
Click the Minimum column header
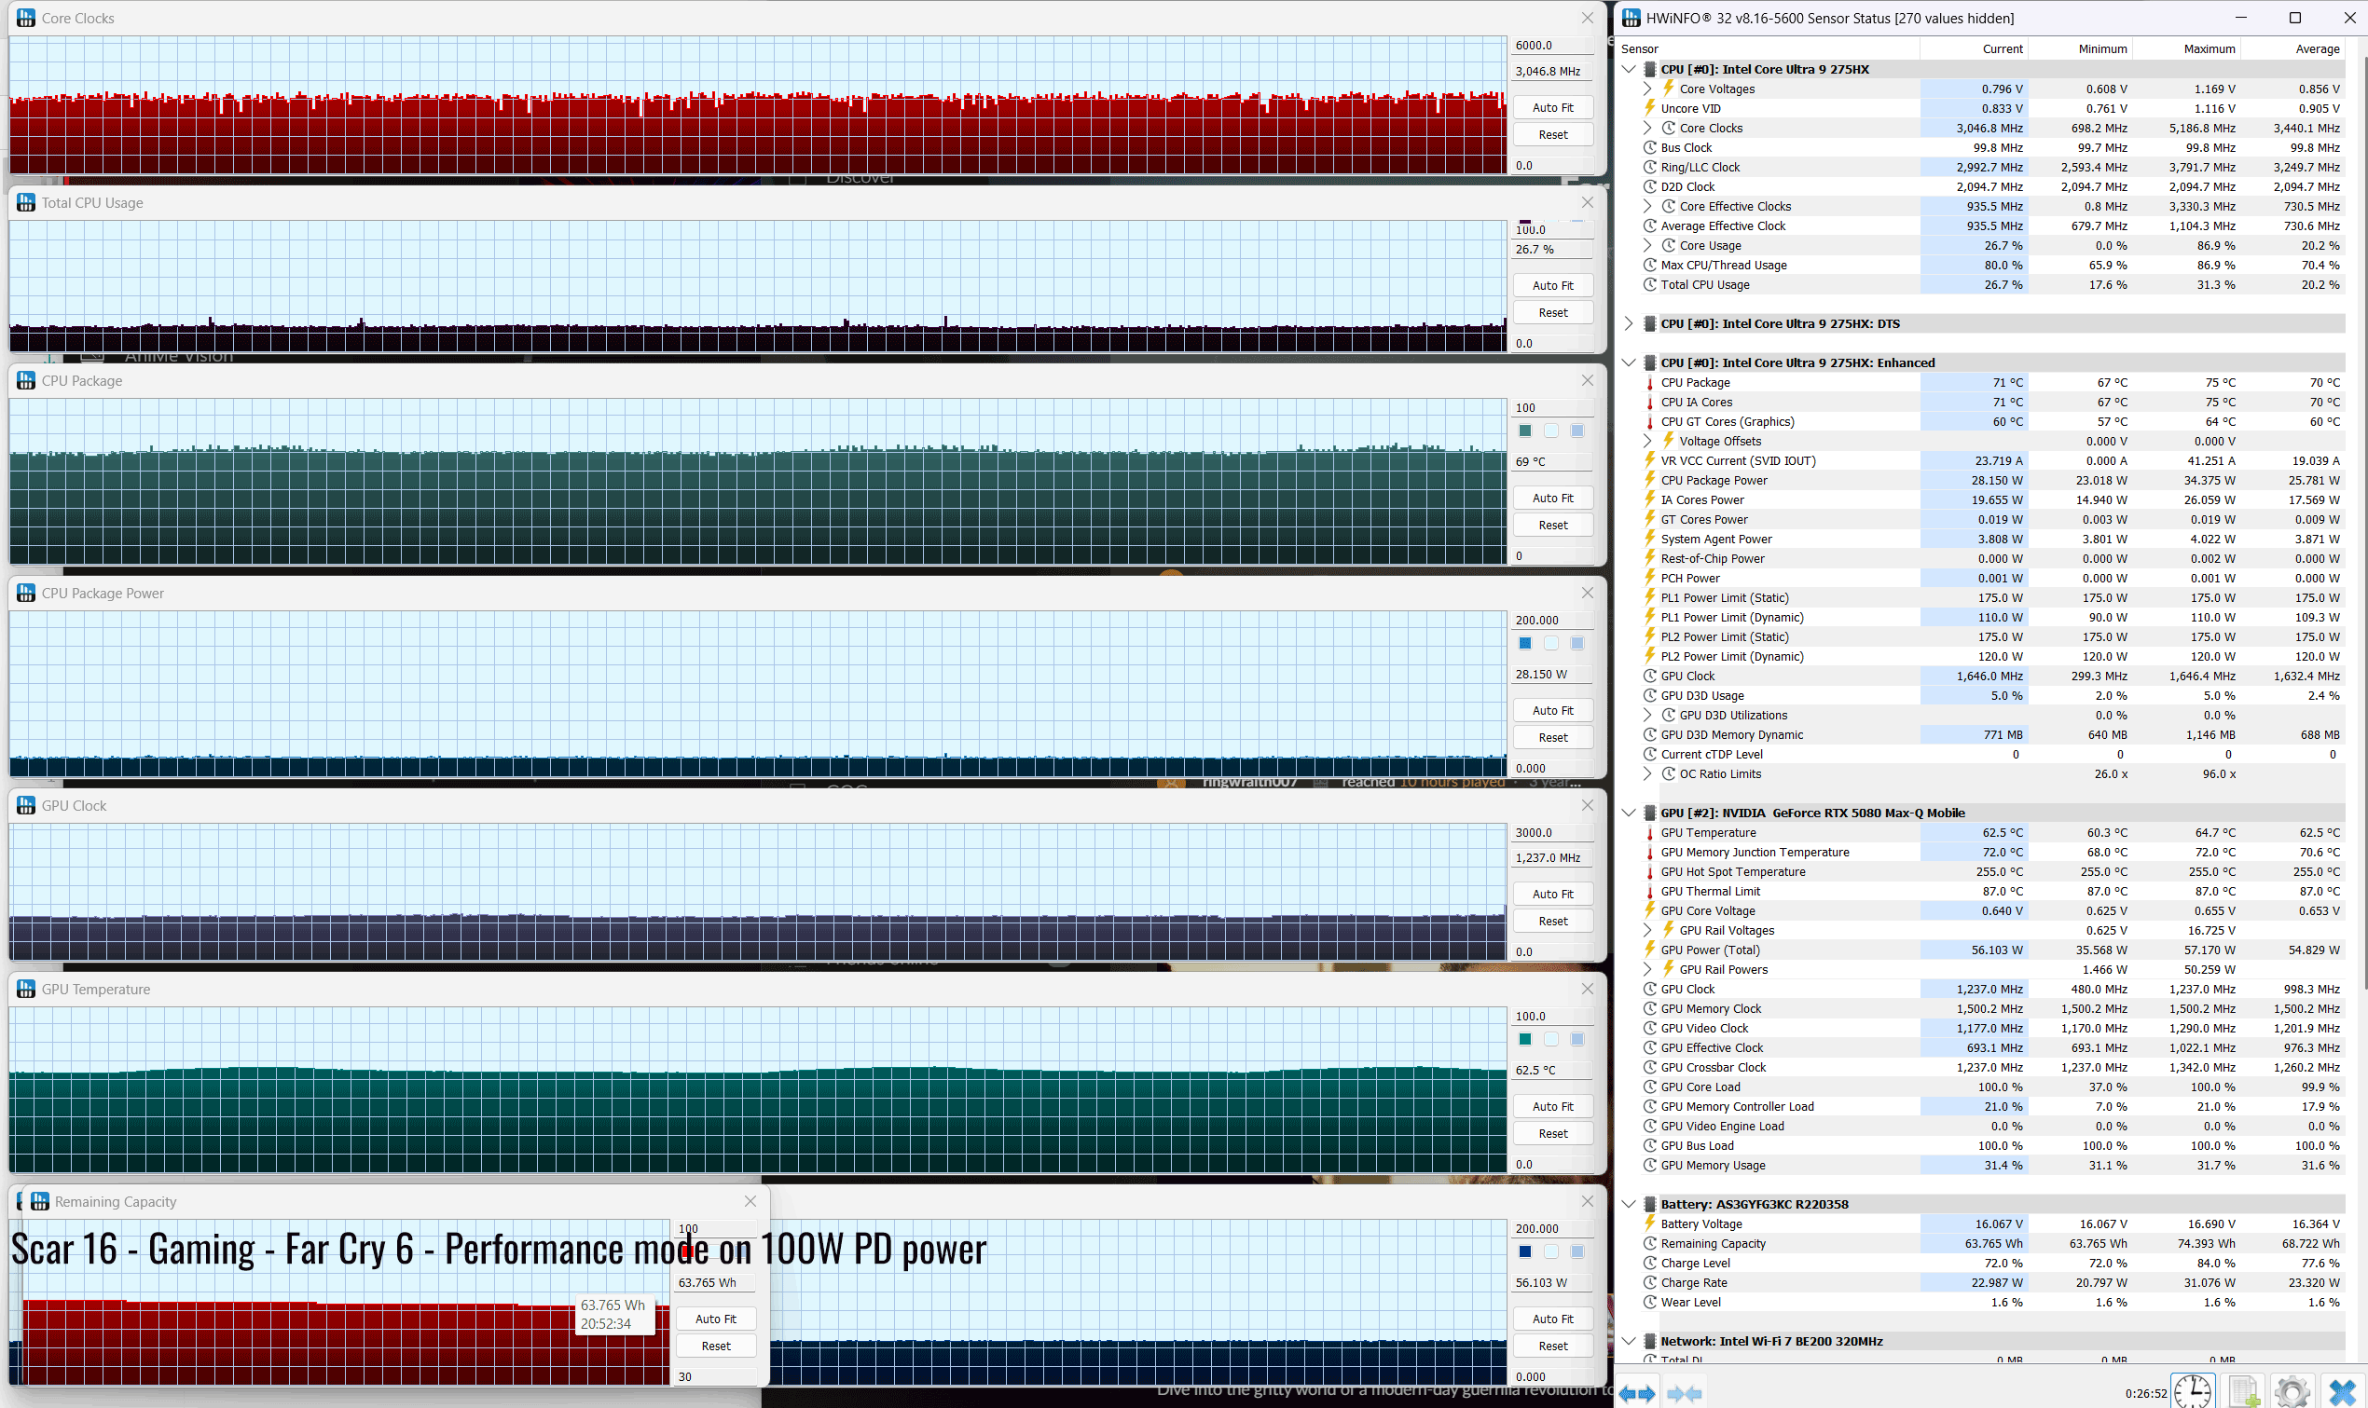pyautogui.click(x=2081, y=49)
